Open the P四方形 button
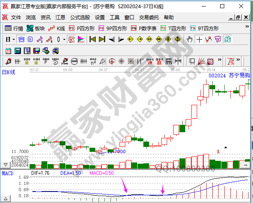The image size is (253, 203). coord(82,29)
